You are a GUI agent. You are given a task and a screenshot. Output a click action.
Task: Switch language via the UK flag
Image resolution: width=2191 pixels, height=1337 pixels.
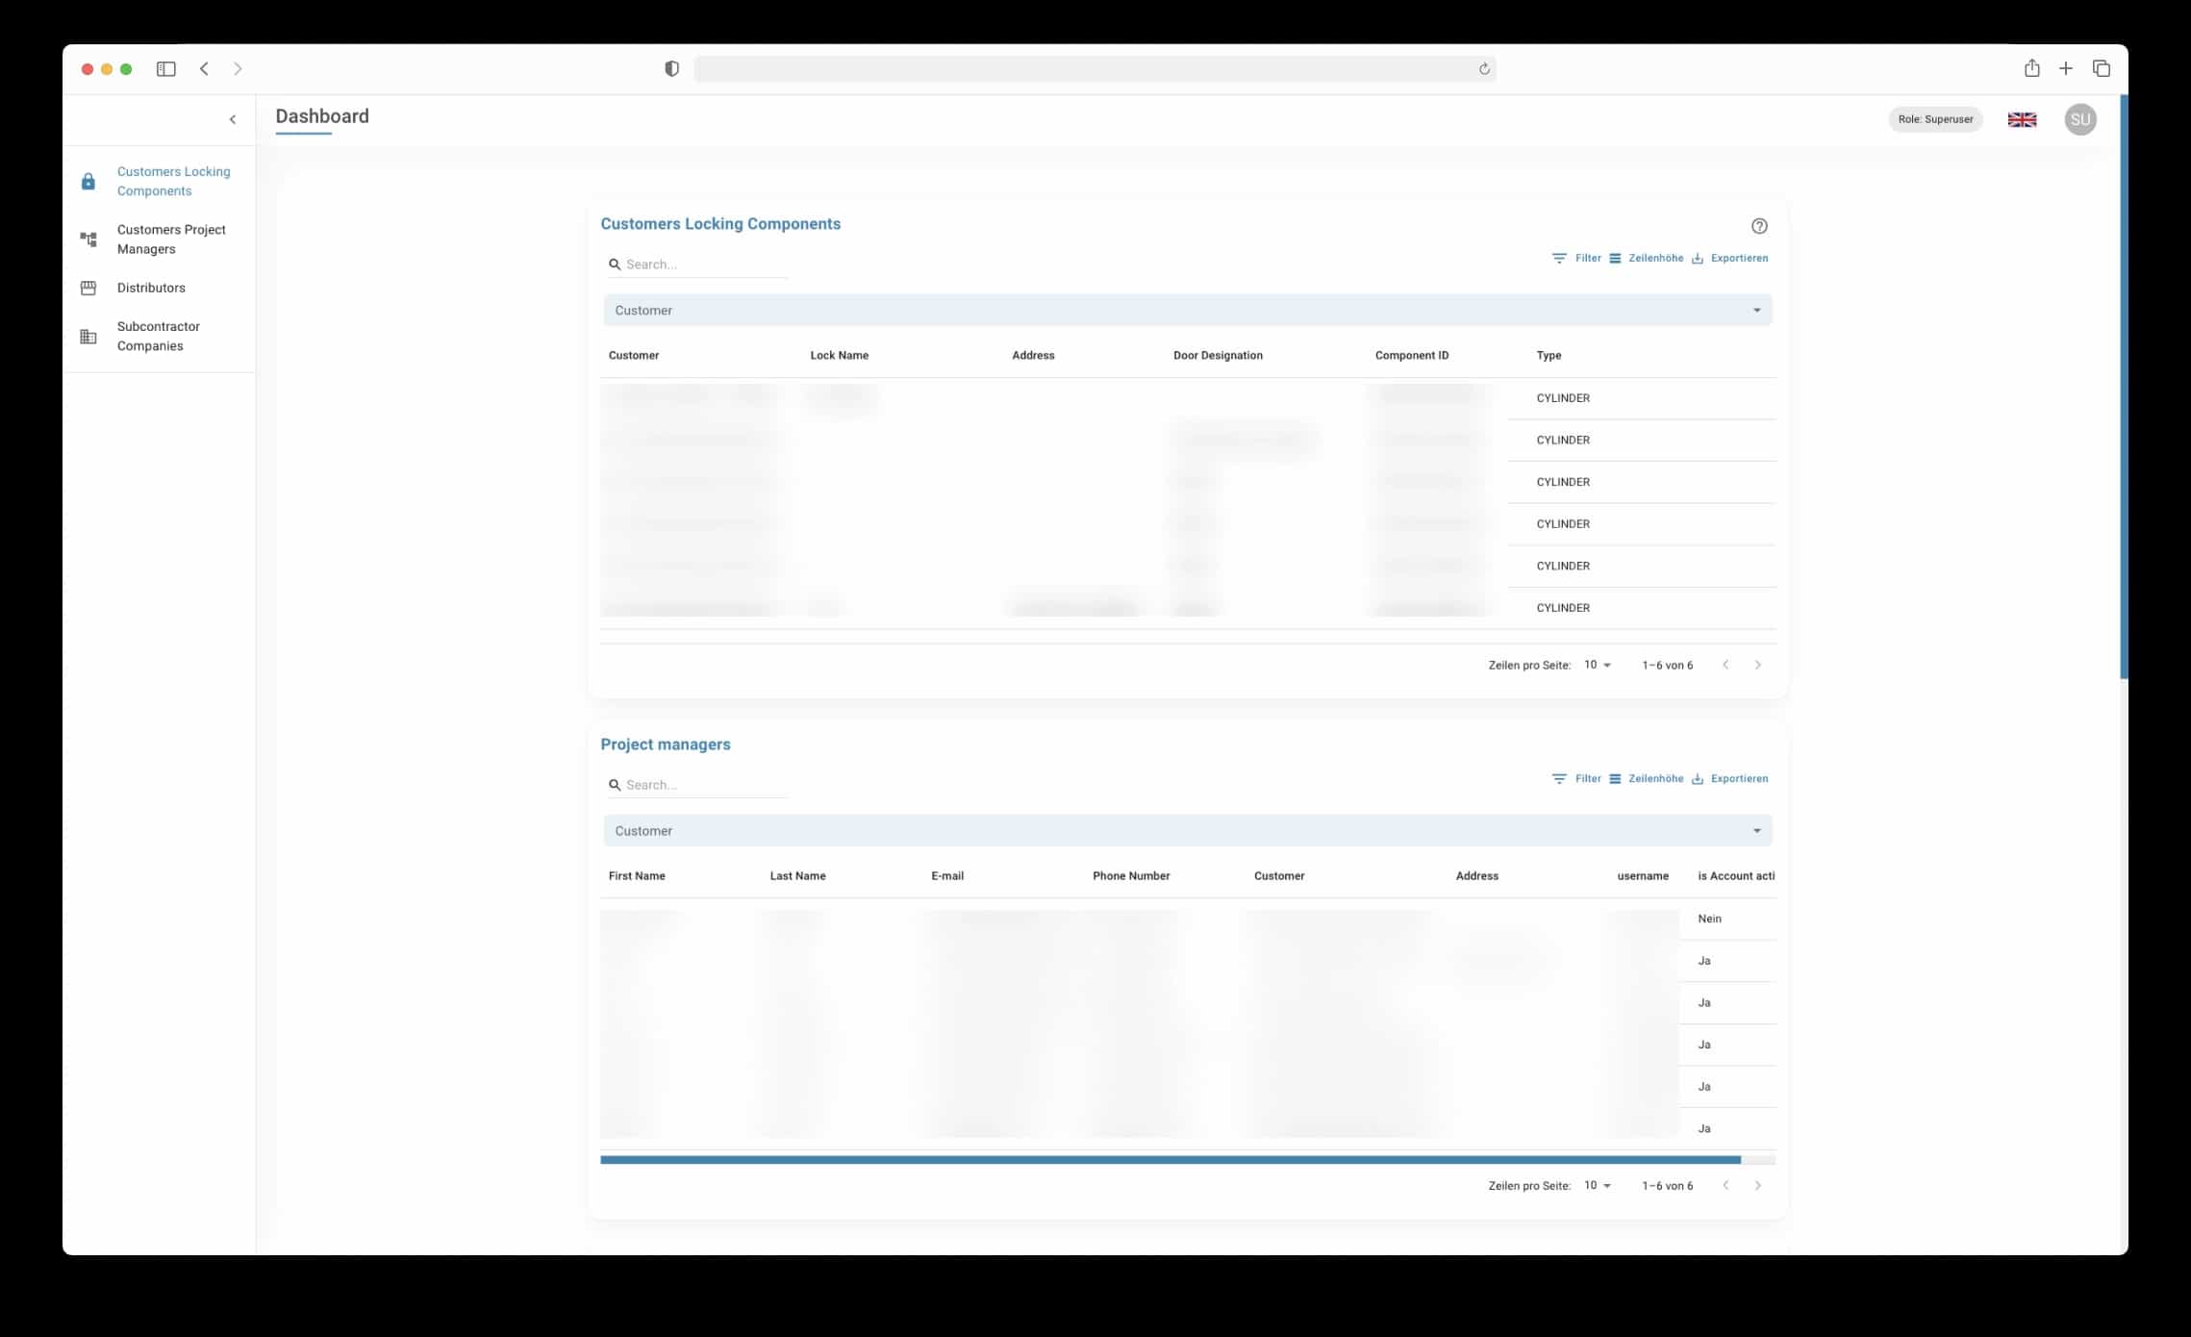tap(2022, 119)
